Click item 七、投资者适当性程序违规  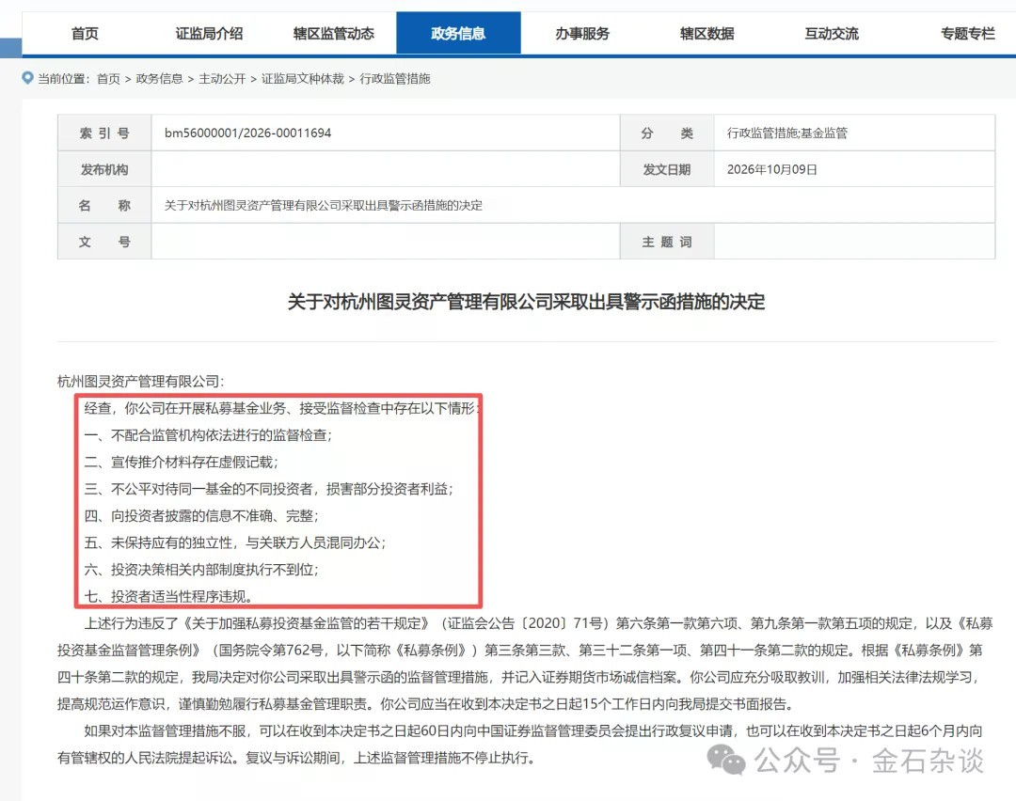pos(167,596)
